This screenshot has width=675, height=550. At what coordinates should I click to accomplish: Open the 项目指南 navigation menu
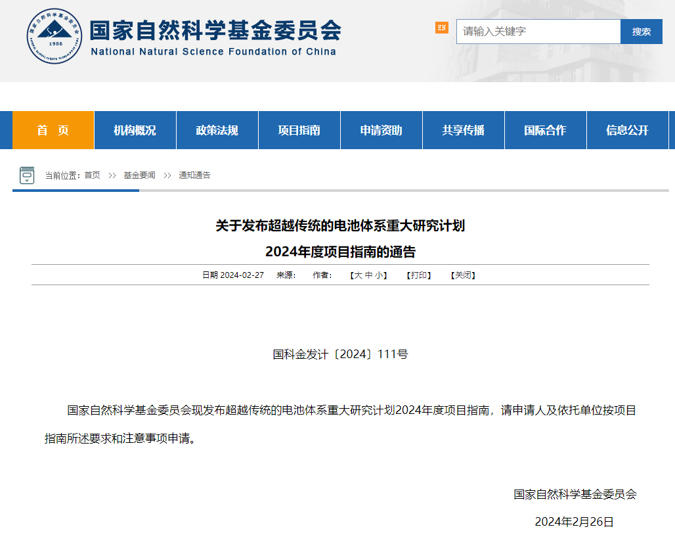[299, 130]
